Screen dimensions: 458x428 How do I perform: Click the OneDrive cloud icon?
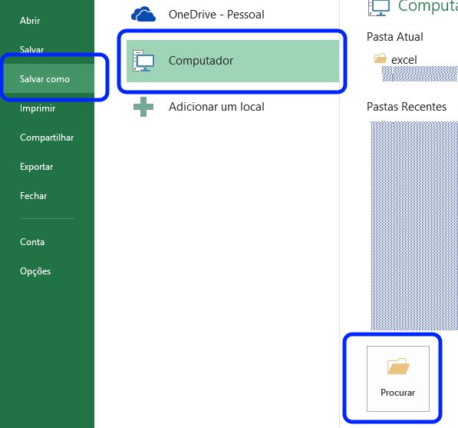(x=143, y=15)
